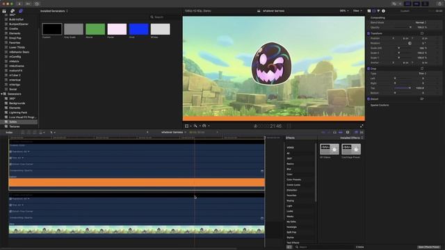
Task: Click the generators Search field
Action: pos(165,17)
